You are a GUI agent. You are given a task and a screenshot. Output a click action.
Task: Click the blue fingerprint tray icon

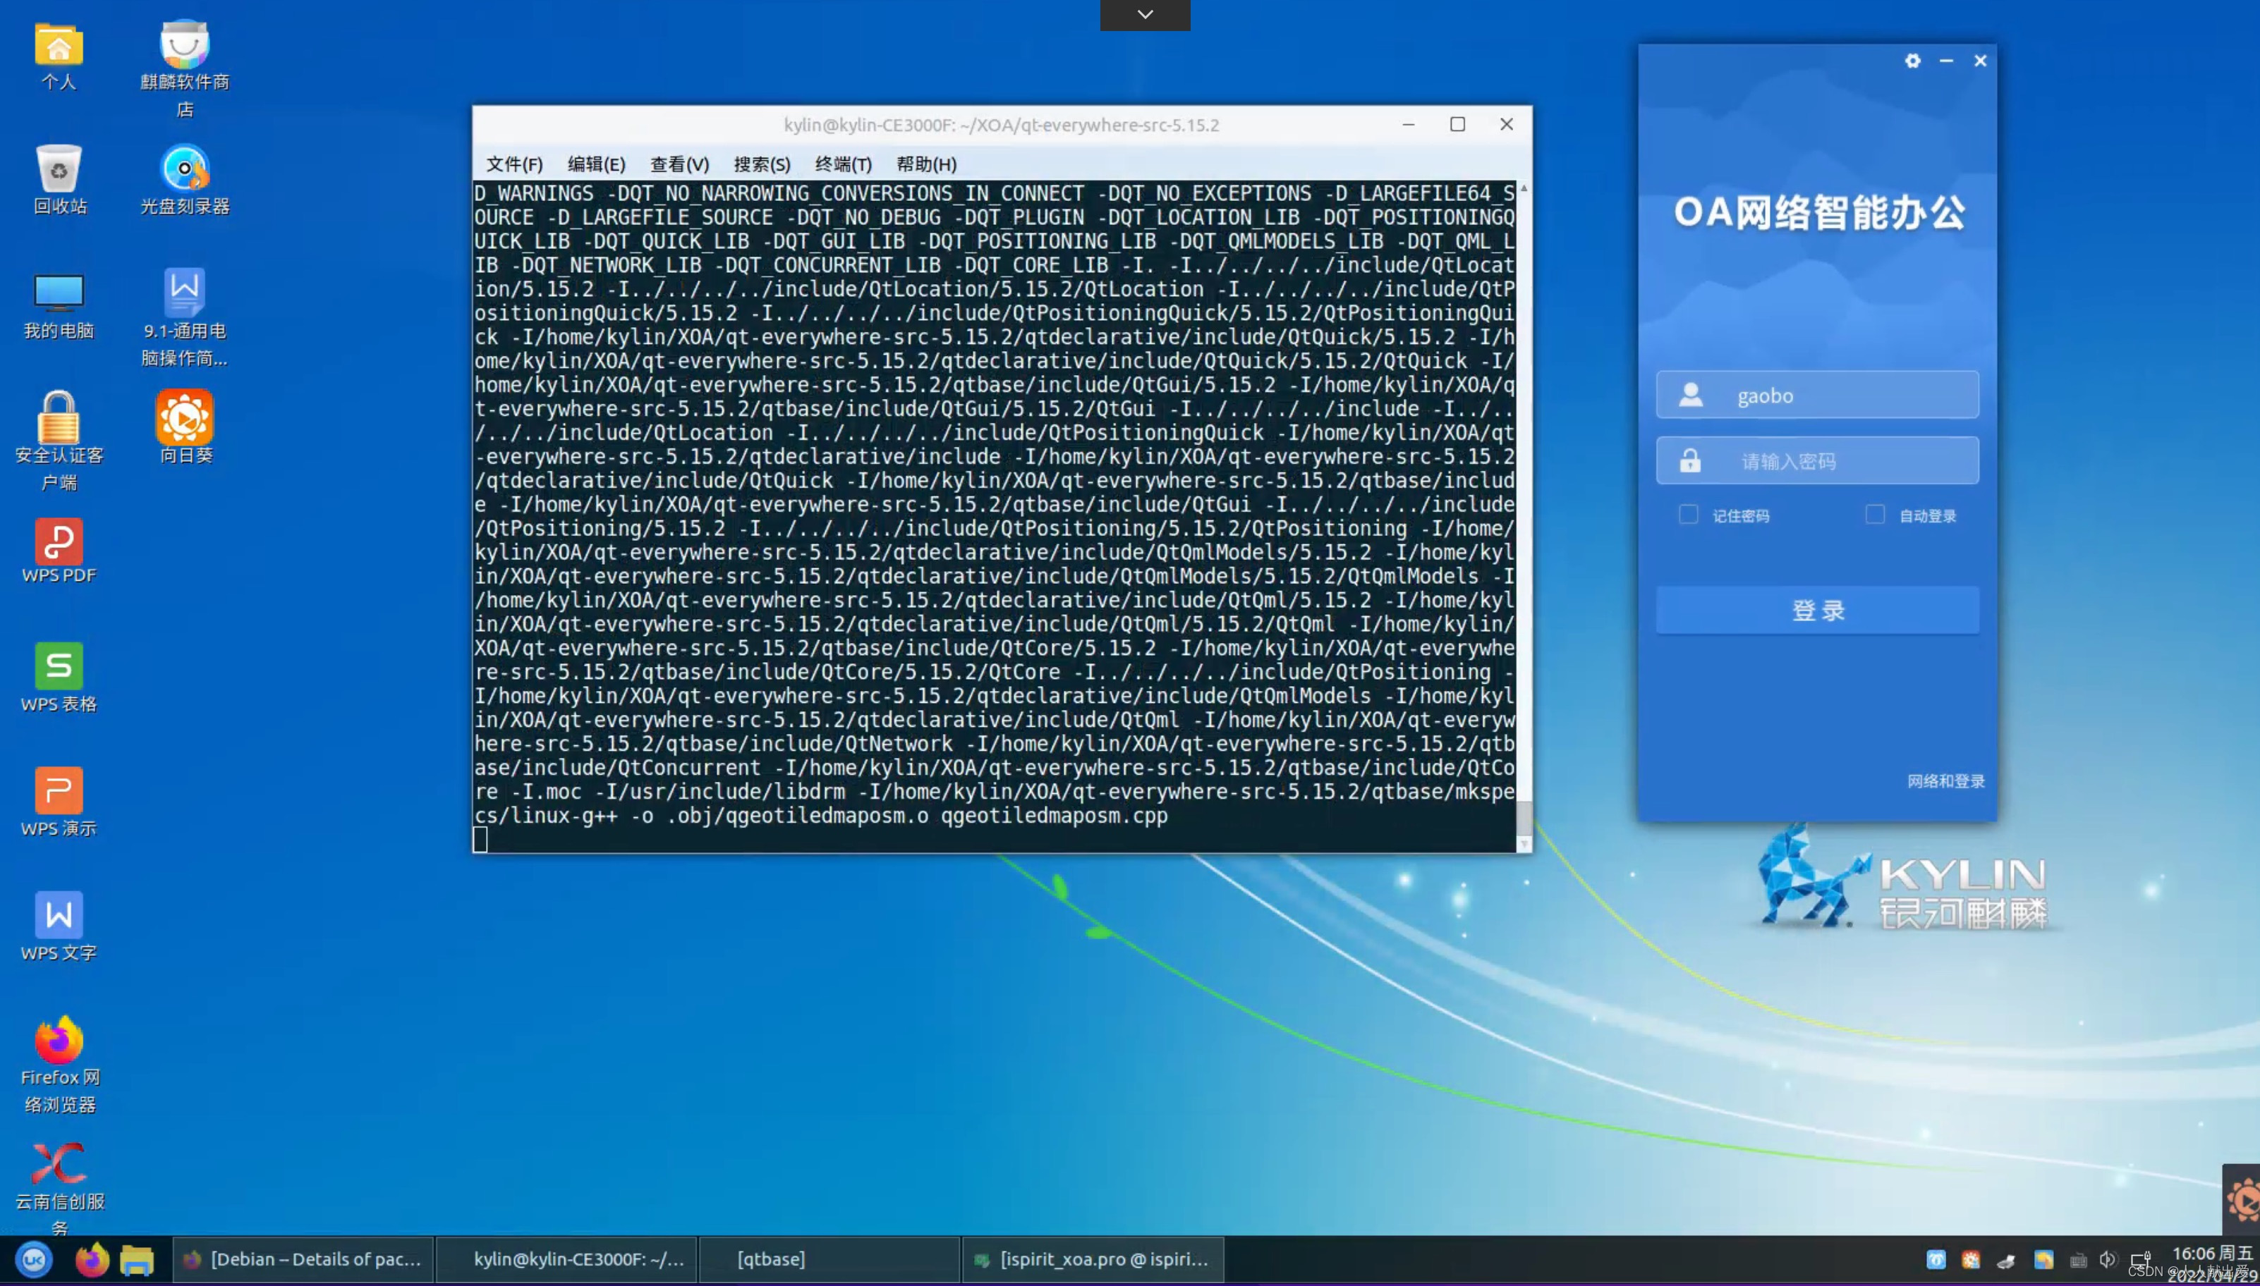1936,1261
